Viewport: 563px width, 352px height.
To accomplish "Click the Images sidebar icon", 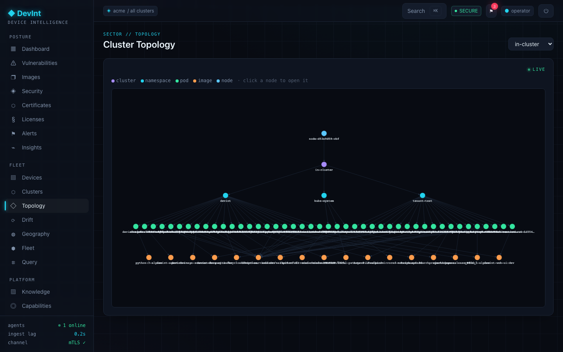I will (13, 77).
